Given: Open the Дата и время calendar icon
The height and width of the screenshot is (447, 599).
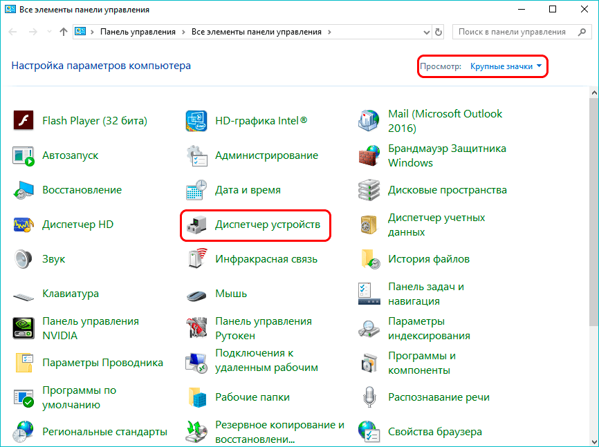Looking at the screenshot, I should 196,190.
